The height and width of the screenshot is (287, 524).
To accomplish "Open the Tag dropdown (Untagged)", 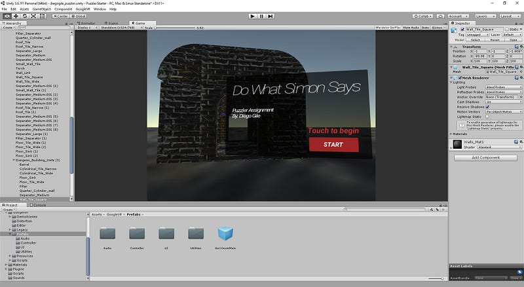I will pos(477,35).
